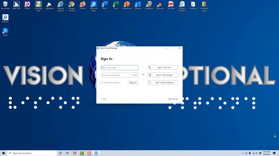Viewport: 279px width, 156px height.
Task: Open the Freedom Scientific desktop shortcut
Action: pyautogui.click(x=182, y=6)
